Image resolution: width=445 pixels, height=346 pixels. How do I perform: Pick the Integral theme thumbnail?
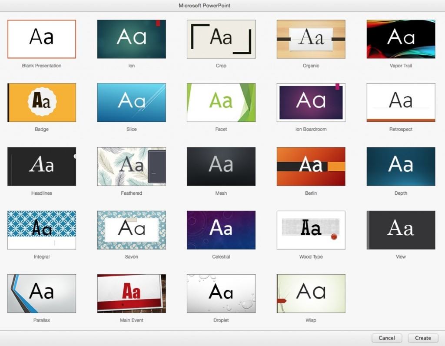42,230
